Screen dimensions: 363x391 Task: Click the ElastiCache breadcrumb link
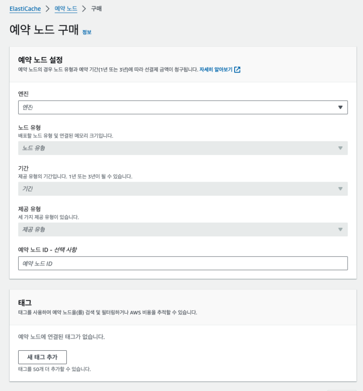25,9
